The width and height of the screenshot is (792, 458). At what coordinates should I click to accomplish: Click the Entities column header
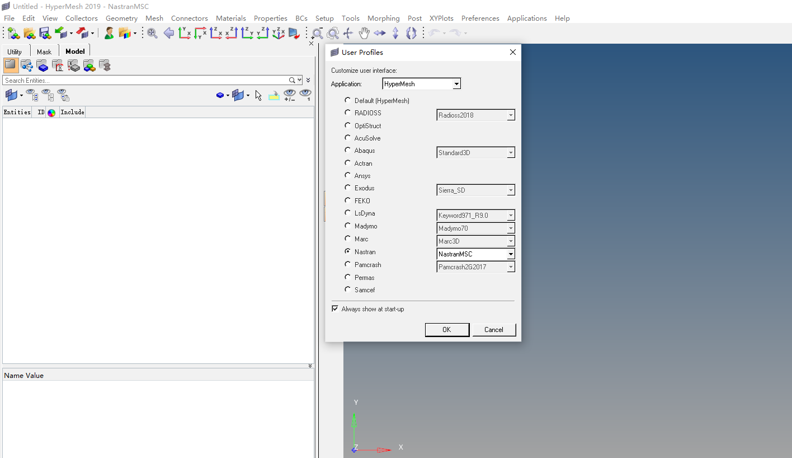(x=17, y=112)
